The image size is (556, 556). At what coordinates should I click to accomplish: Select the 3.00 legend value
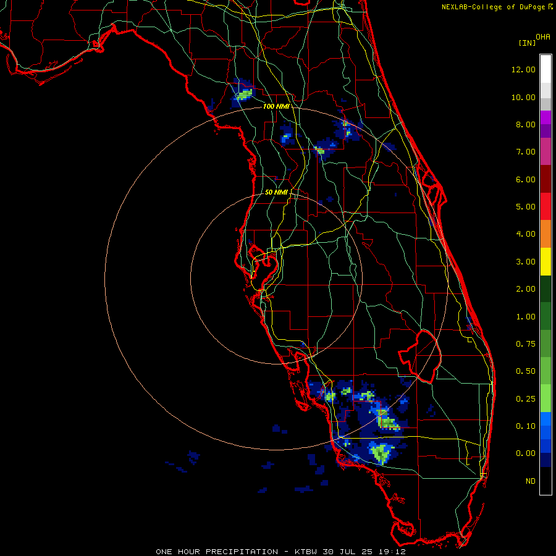click(x=526, y=262)
